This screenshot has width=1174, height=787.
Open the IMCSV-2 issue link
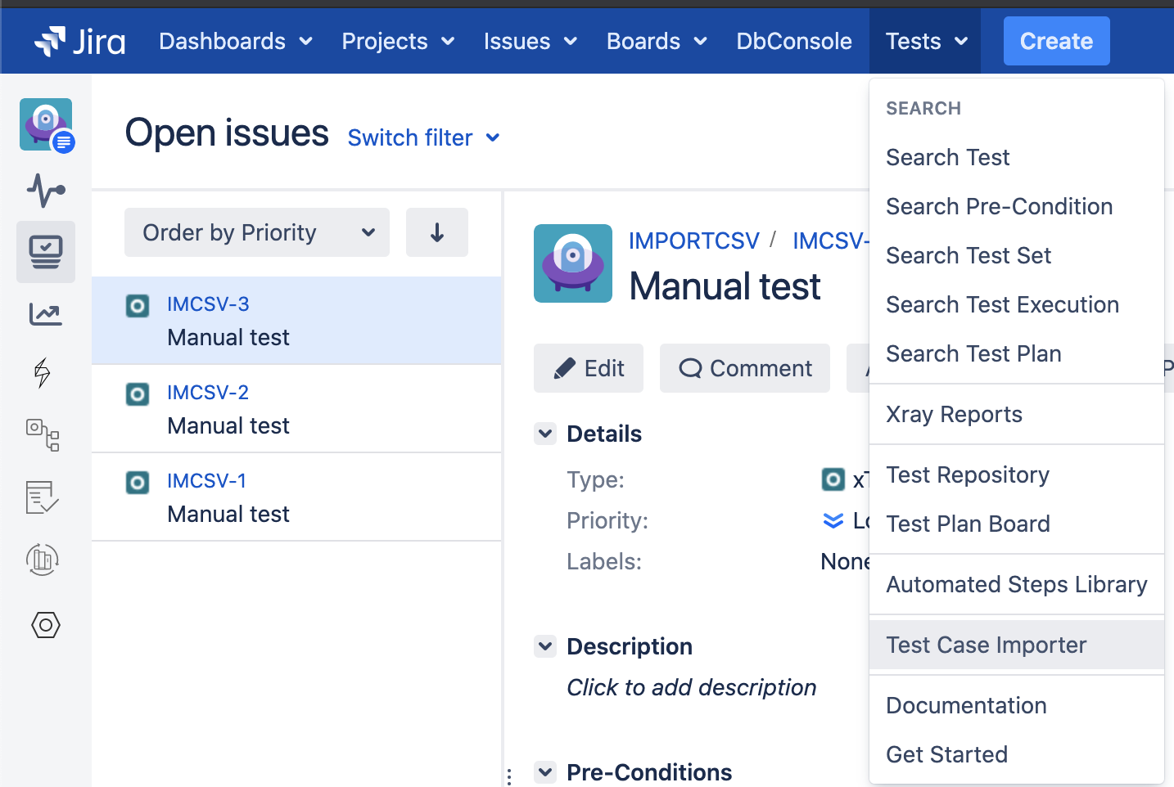tap(208, 393)
